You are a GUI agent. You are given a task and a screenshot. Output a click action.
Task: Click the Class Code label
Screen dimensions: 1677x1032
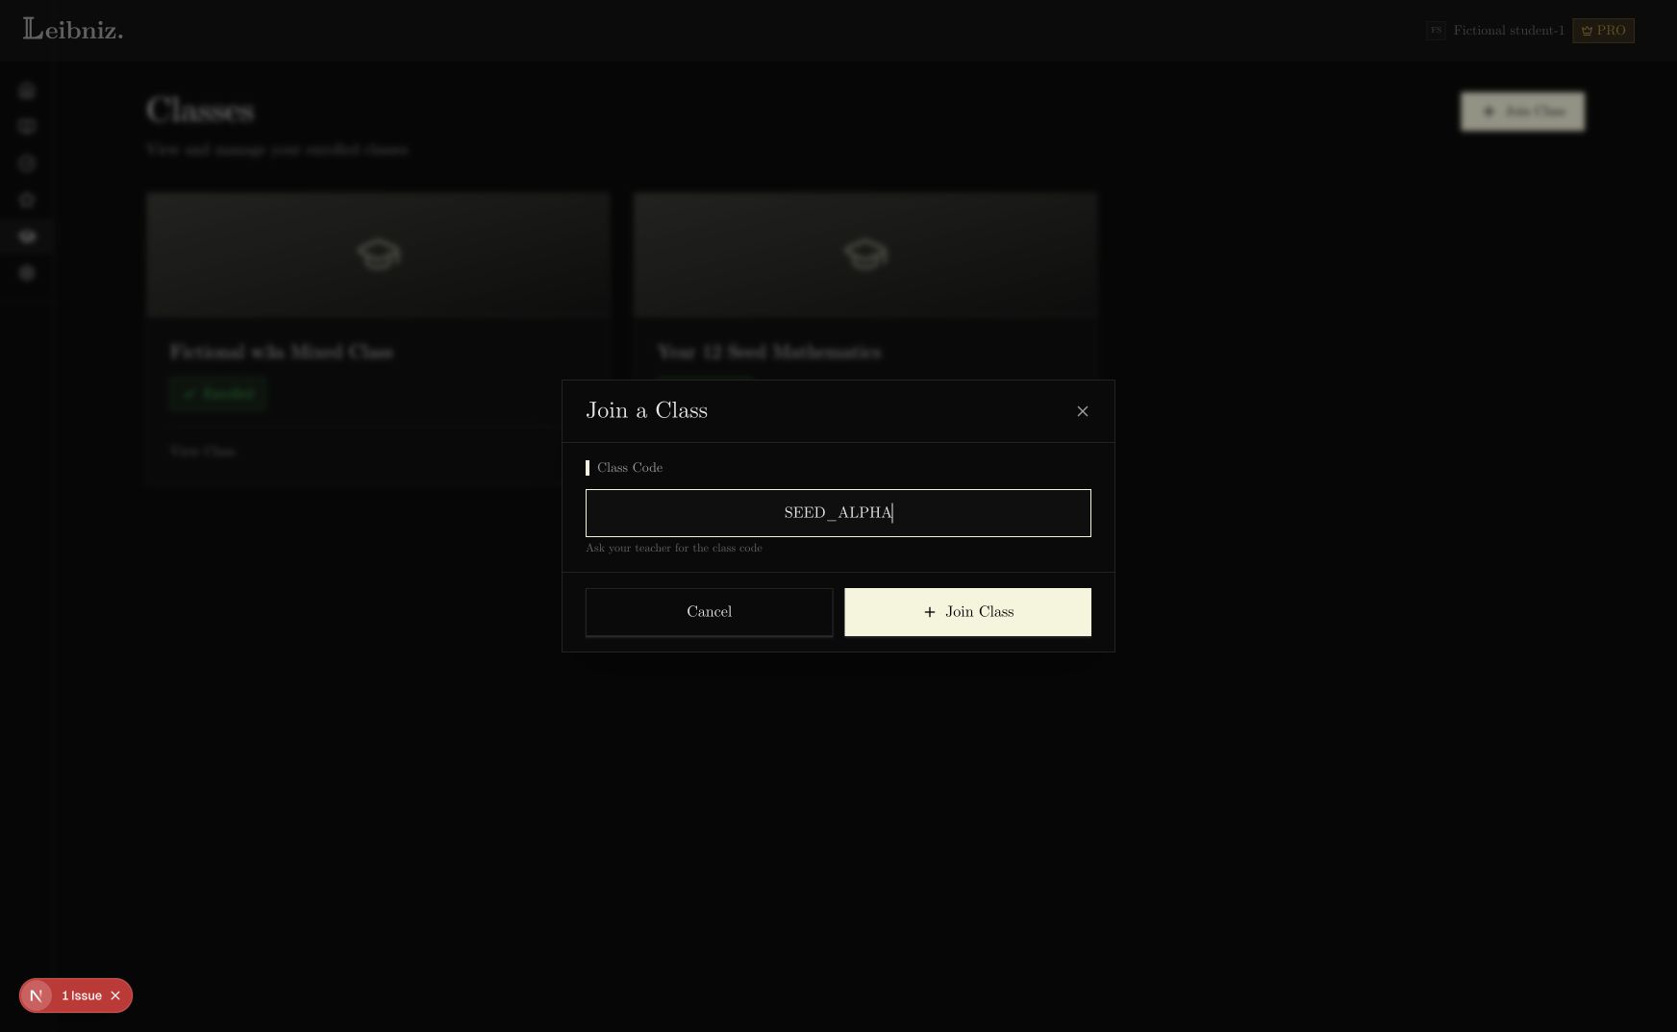(x=630, y=468)
